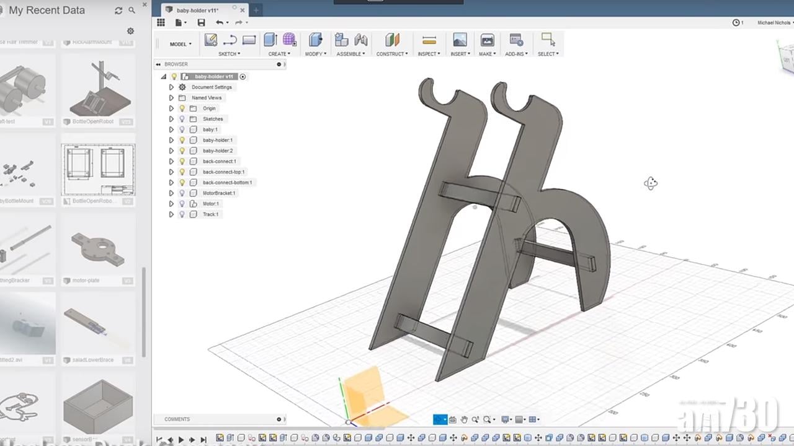Click the Pan hand tool in navigation bar
This screenshot has width=794, height=446.
(464, 420)
